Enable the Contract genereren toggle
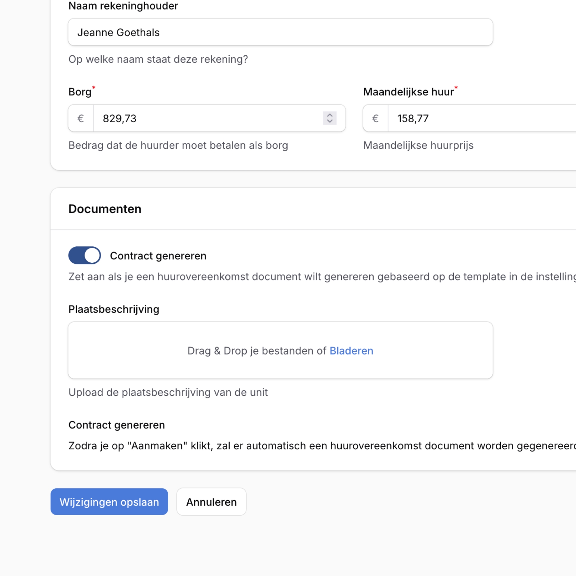Image resolution: width=576 pixels, height=576 pixels. tap(84, 255)
